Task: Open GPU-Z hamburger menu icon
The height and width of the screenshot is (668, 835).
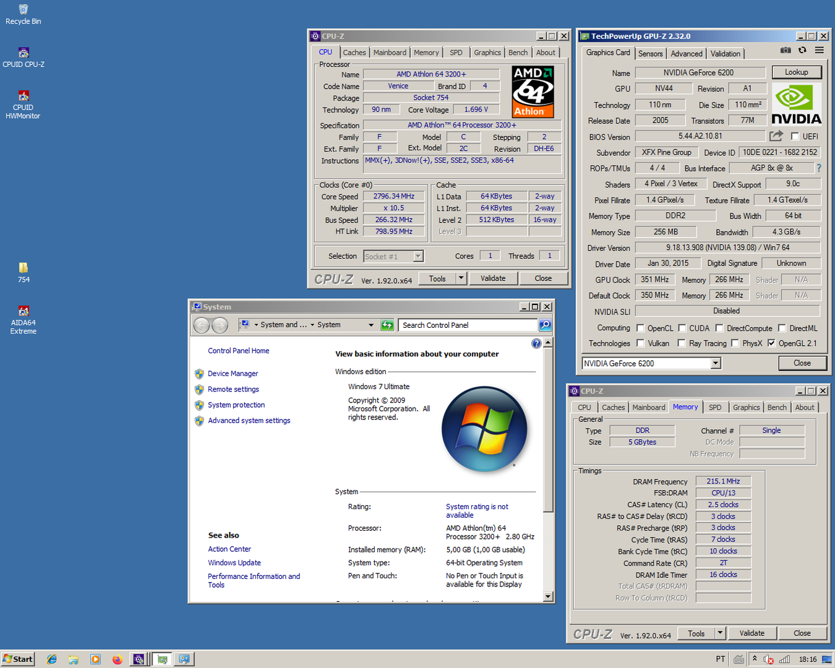Action: (819, 51)
